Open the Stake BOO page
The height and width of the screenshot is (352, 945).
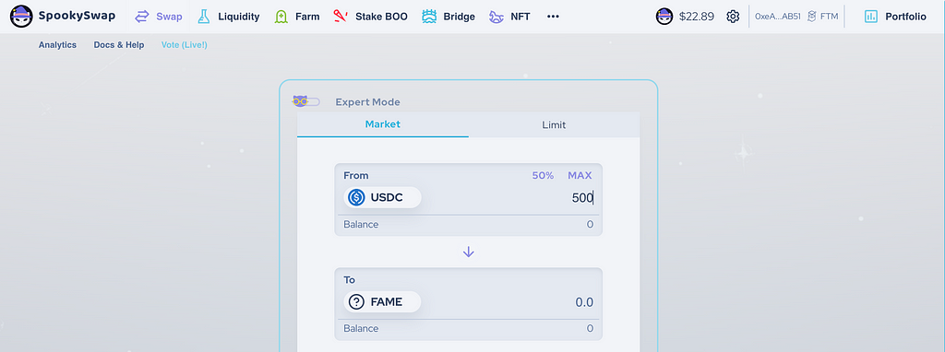[370, 17]
